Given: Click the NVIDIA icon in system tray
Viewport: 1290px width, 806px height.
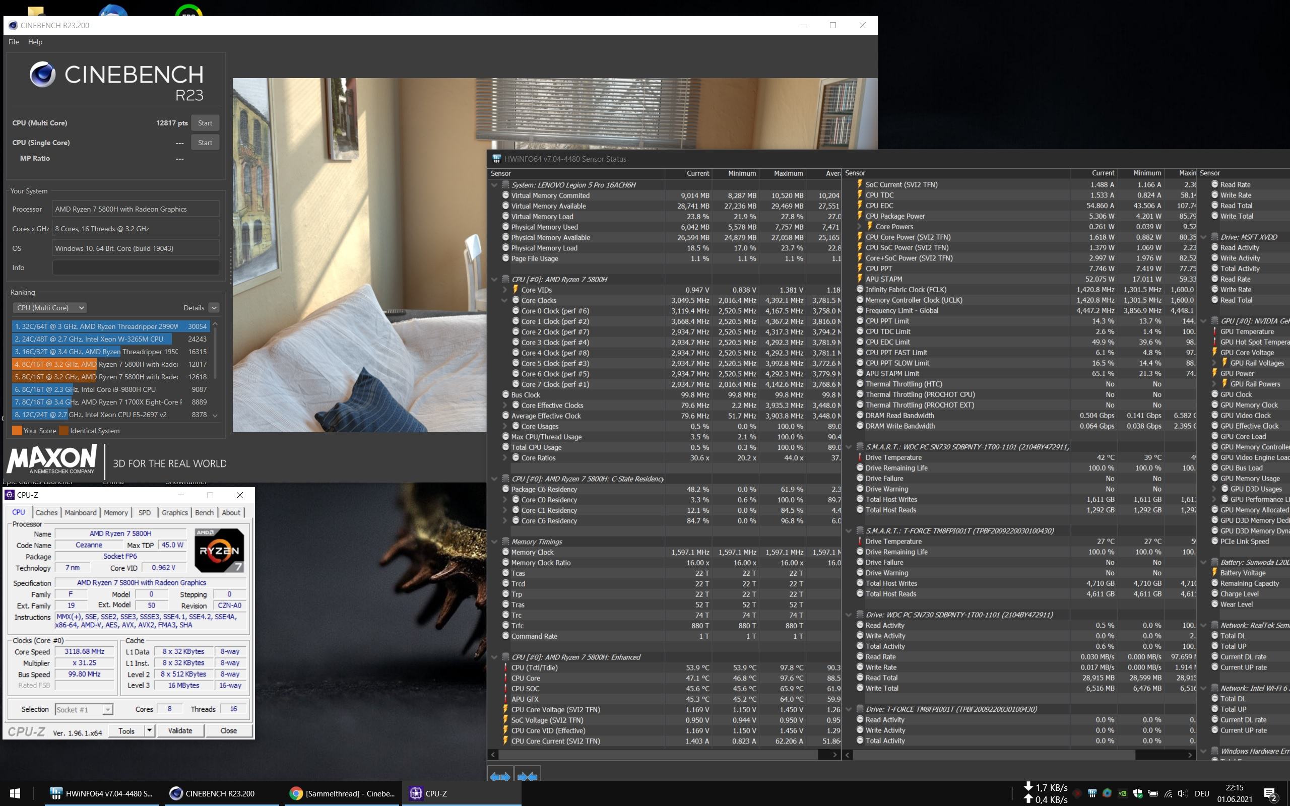Looking at the screenshot, I should tap(1122, 793).
